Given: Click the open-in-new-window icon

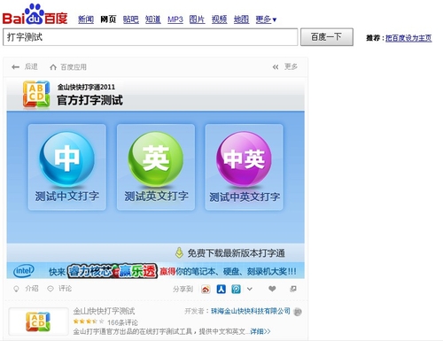Looking at the screenshot, I should tap(293, 289).
